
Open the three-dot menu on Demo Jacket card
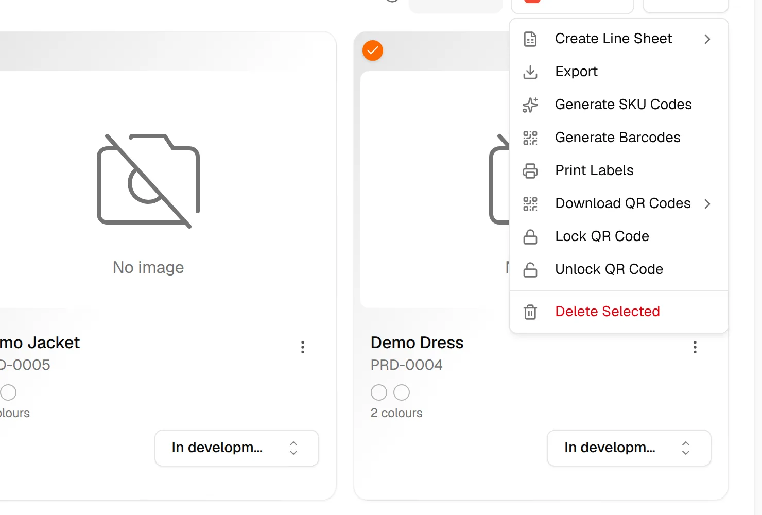click(303, 347)
